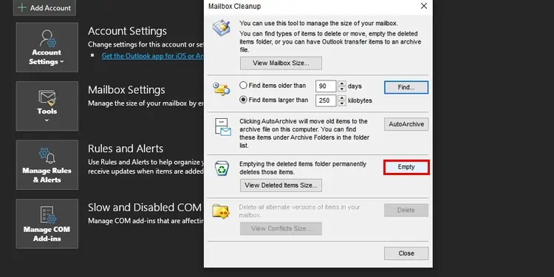Click the Account Settings person icon
Screen dimensions: 554x277
point(47,38)
